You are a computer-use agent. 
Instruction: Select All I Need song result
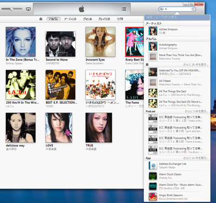(177, 83)
